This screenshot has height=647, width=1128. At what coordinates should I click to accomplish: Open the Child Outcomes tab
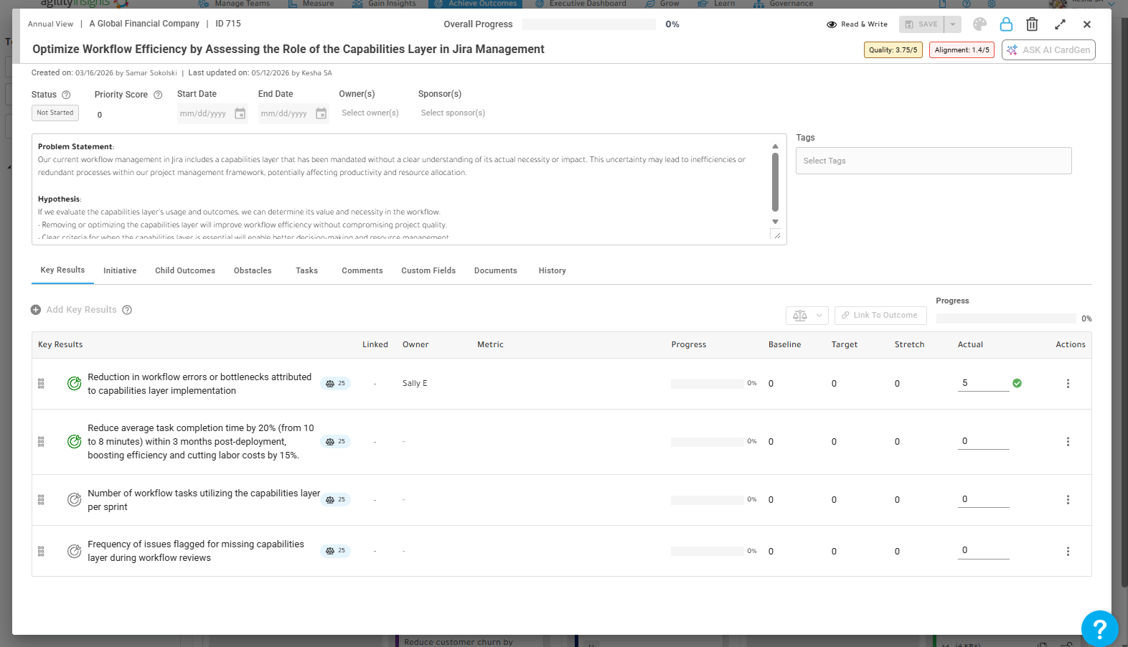[185, 271]
